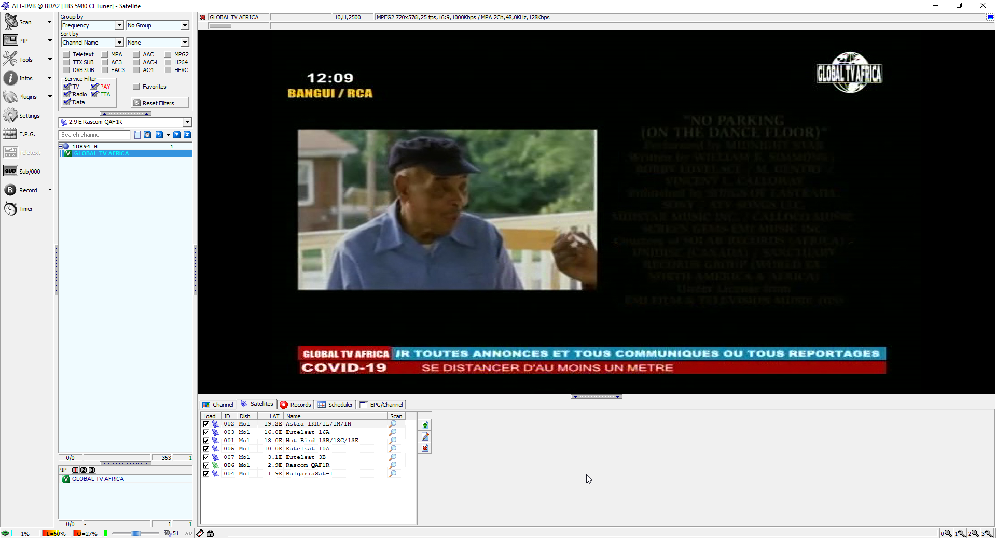Uncheck the Load box for Hot Bird 13B/13C/13E

click(206, 441)
